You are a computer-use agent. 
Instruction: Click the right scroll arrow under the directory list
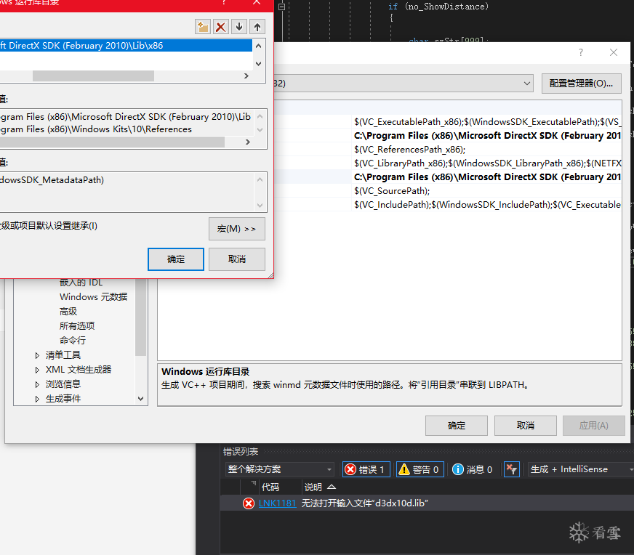[x=246, y=76]
